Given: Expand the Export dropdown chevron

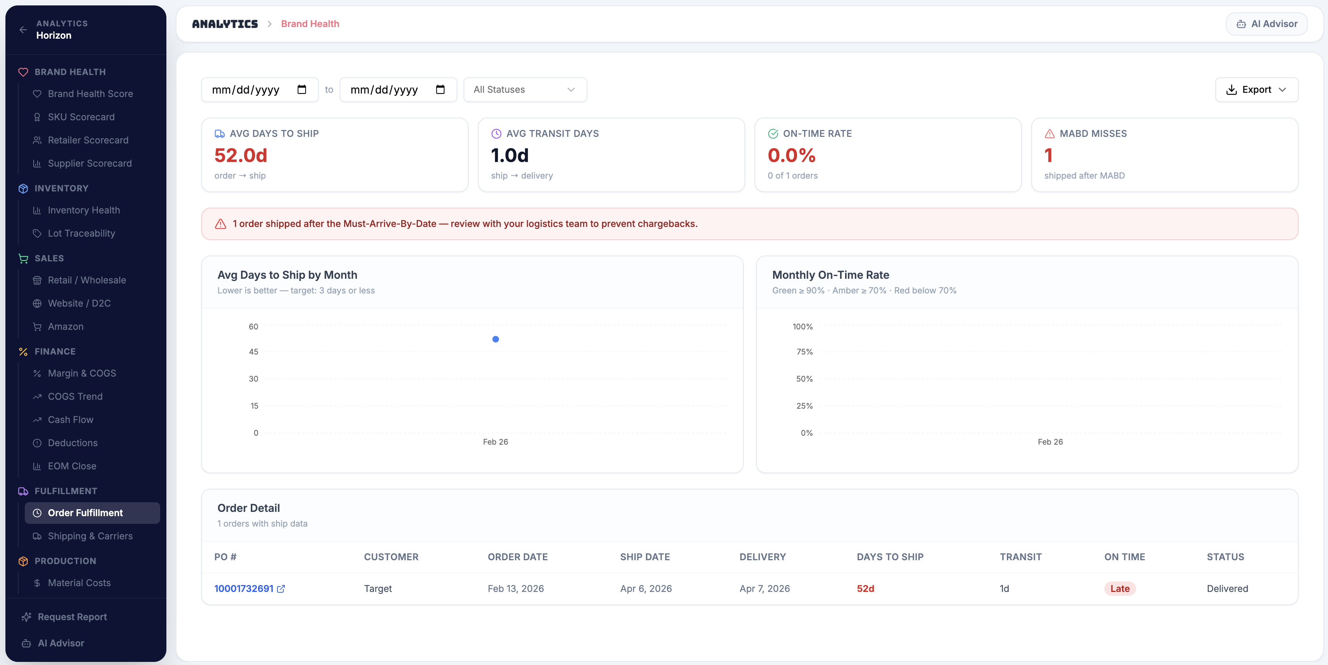Looking at the screenshot, I should [x=1282, y=90].
